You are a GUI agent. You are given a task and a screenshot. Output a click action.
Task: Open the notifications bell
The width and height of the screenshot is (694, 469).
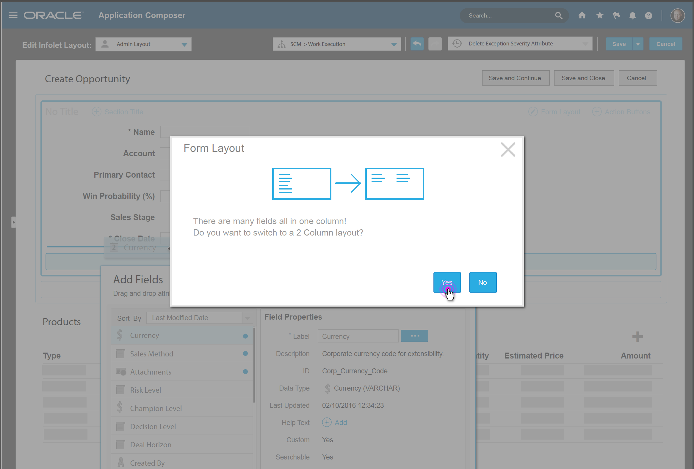[632, 15]
